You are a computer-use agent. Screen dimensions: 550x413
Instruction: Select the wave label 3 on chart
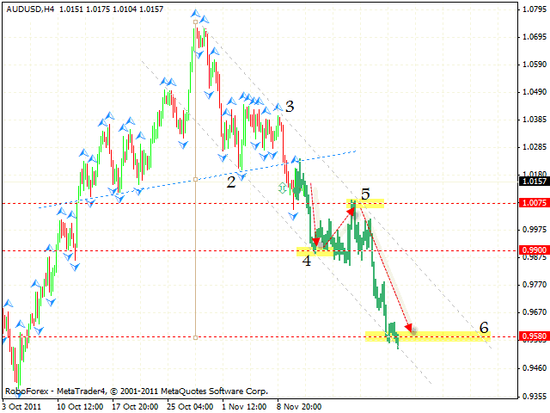pos(290,107)
